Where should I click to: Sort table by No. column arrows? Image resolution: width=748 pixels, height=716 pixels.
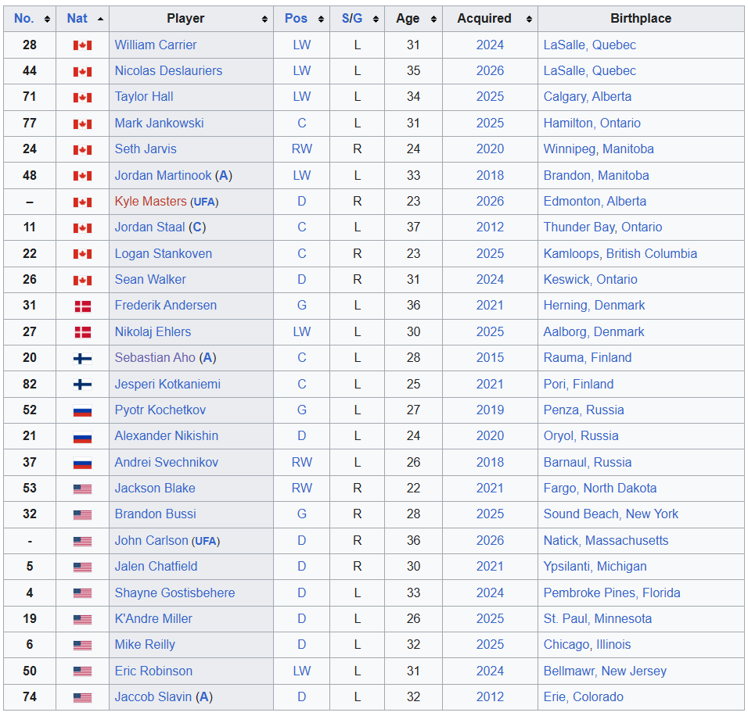tap(47, 19)
